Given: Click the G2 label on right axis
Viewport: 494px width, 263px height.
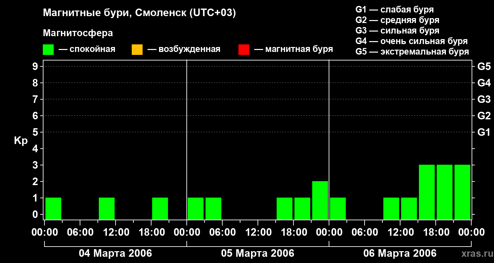Looking at the screenshot, I should tap(484, 116).
